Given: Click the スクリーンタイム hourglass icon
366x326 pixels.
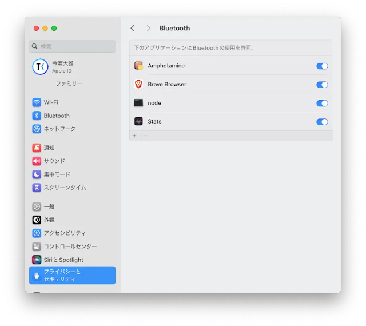Looking at the screenshot, I should (37, 188).
